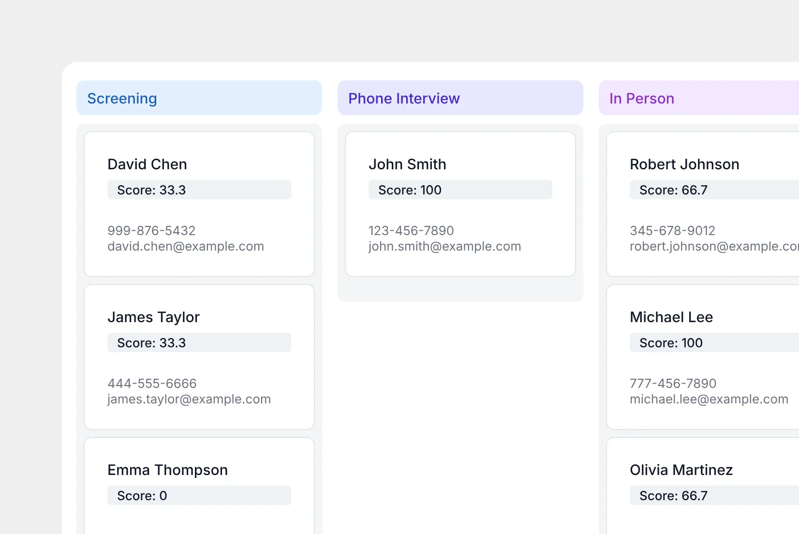
Task: Click phone number 777-456-7890
Action: (x=673, y=384)
